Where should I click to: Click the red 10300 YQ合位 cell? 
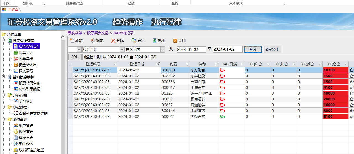click(x=335, y=70)
